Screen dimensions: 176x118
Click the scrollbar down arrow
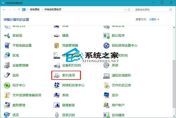coord(174,116)
